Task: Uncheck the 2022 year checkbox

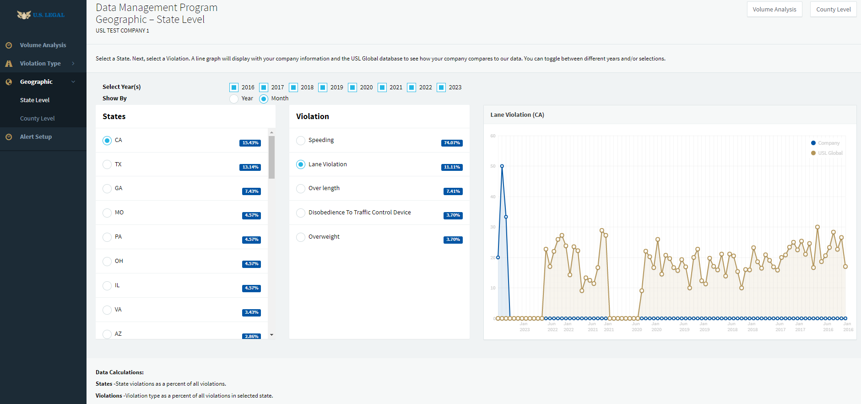Action: point(412,87)
